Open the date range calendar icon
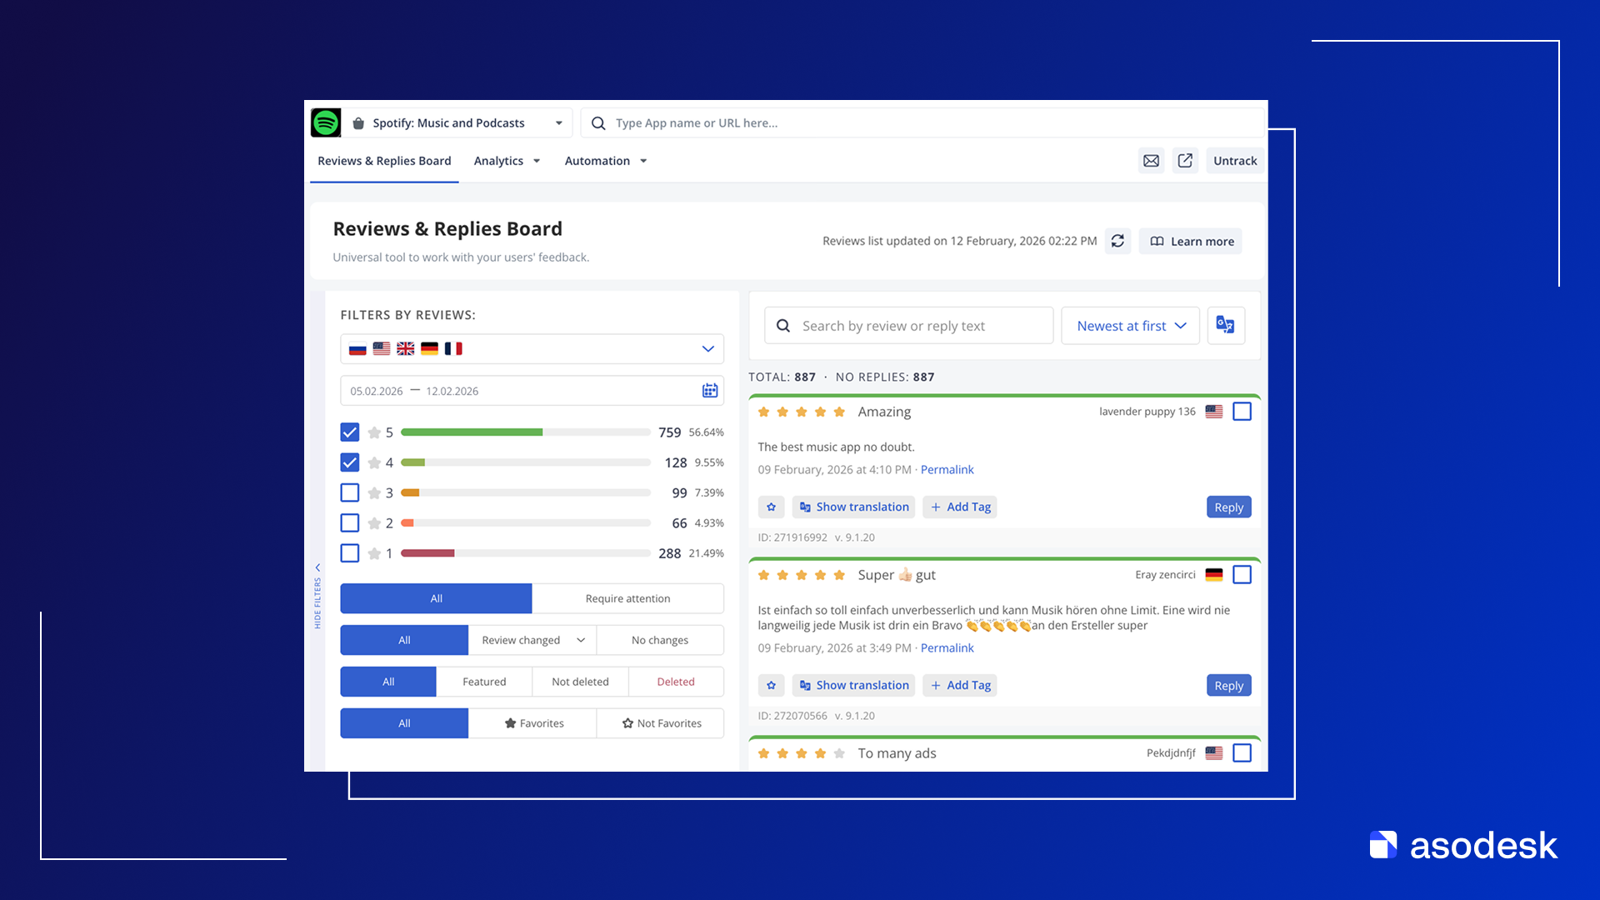The width and height of the screenshot is (1600, 900). pyautogui.click(x=709, y=391)
